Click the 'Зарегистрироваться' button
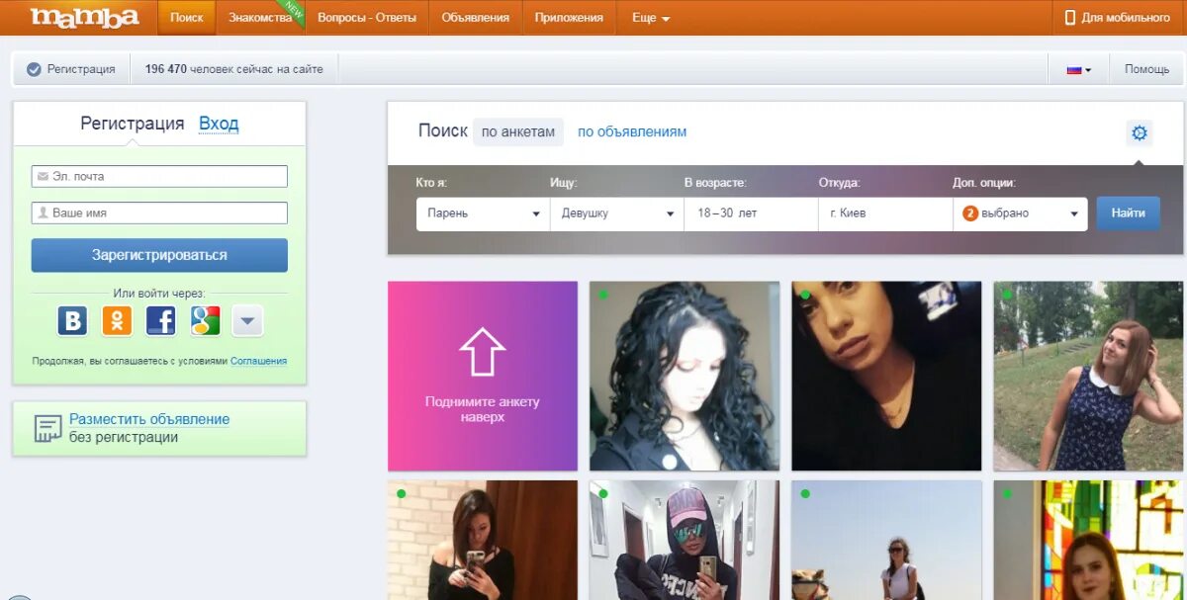The height and width of the screenshot is (600, 1187). [159, 255]
